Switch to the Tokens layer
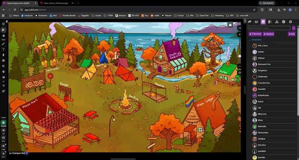The image size is (299, 160). pyautogui.click(x=3, y=123)
